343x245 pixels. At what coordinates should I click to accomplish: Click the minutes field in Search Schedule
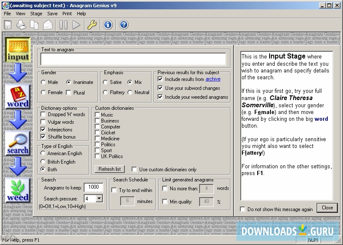[127, 201]
